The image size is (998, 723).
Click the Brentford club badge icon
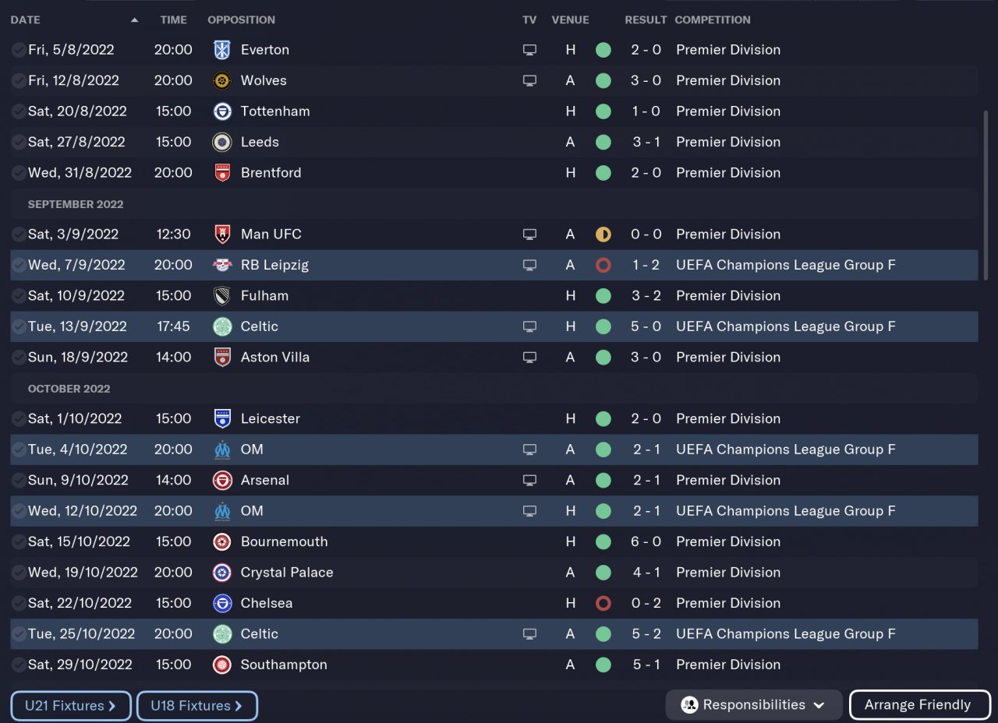click(x=222, y=173)
